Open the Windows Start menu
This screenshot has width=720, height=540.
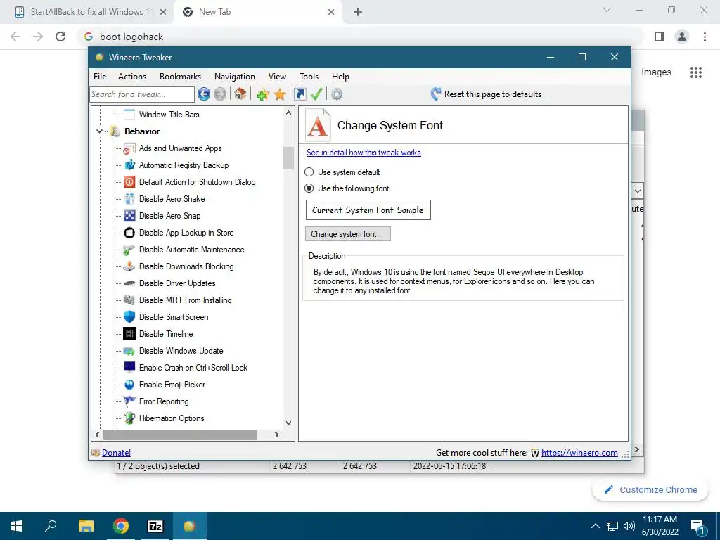coord(17,526)
